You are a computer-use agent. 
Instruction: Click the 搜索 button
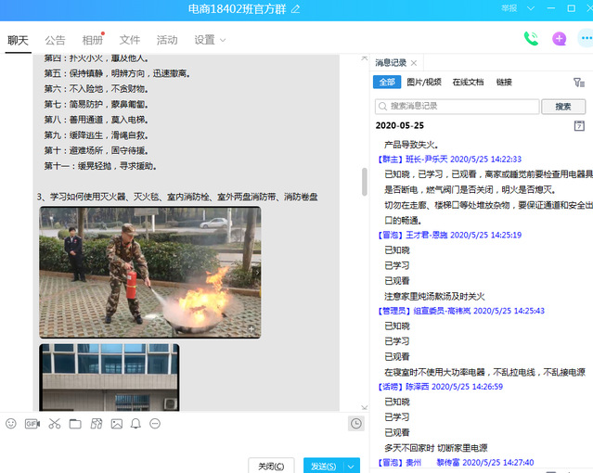[x=563, y=107]
